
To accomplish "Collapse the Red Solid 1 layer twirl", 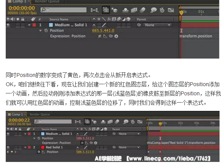I will pyautogui.click(x=25, y=147).
